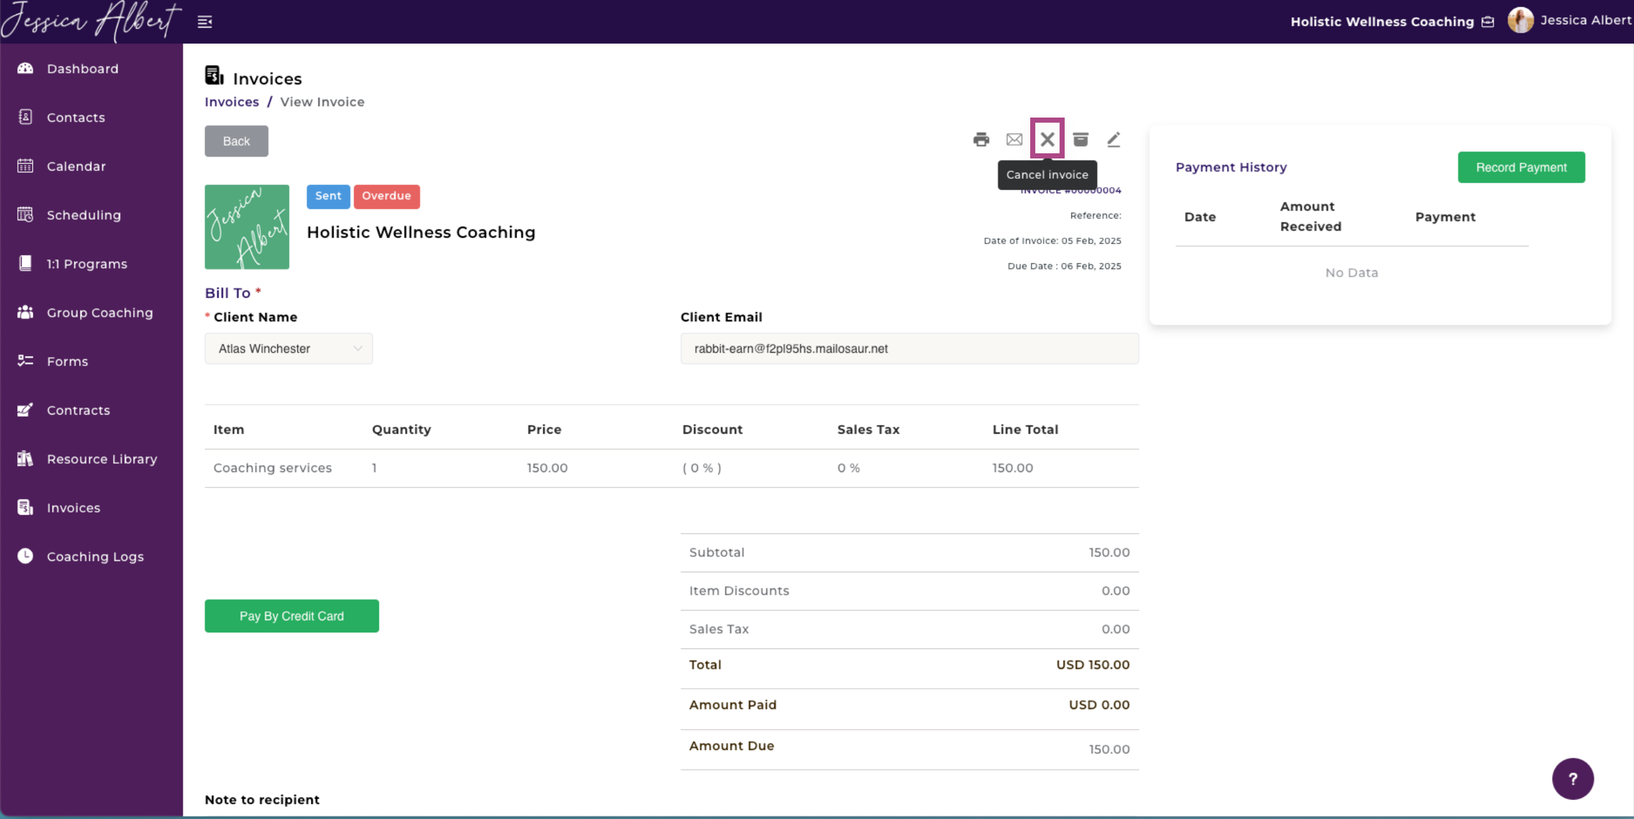Screen dimensions: 1634x819
Task: Click the Forms checklist icon
Action: tap(25, 361)
